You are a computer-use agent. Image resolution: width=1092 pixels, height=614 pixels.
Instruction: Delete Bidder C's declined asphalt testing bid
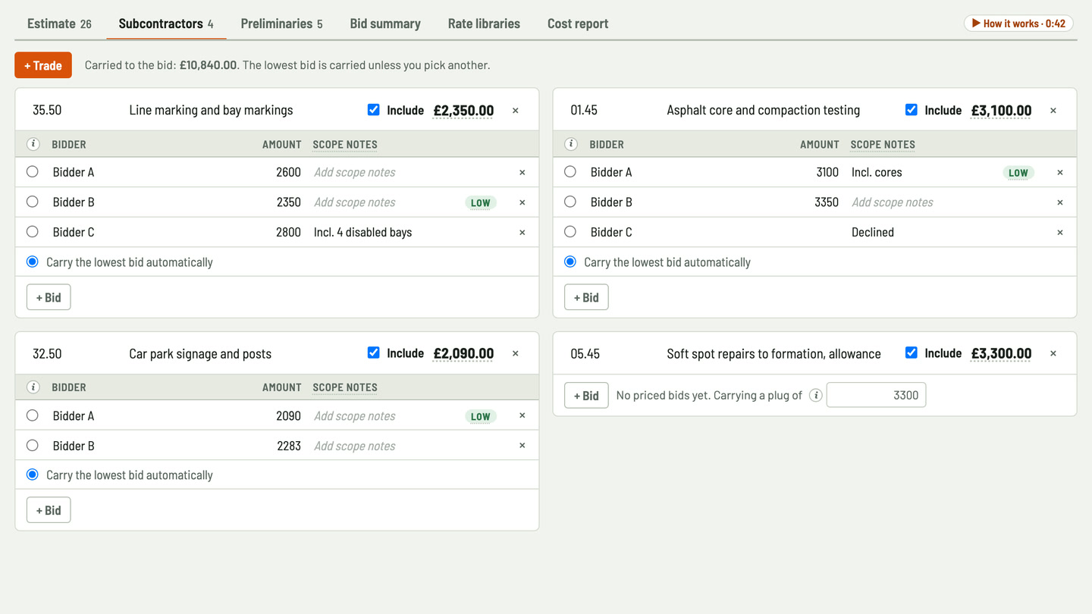[1060, 233]
